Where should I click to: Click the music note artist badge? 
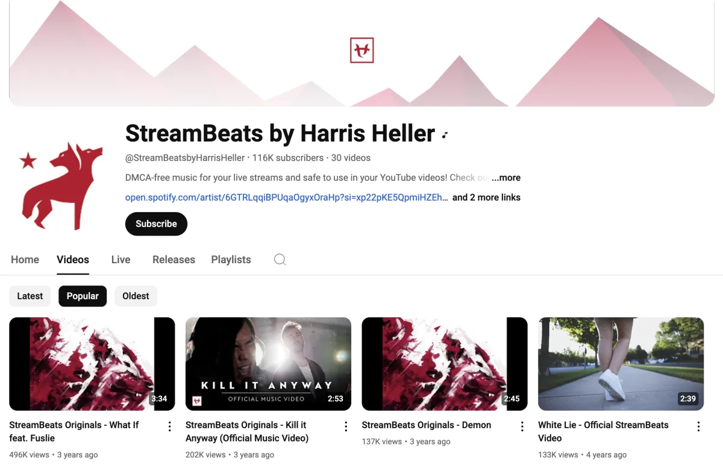point(445,135)
